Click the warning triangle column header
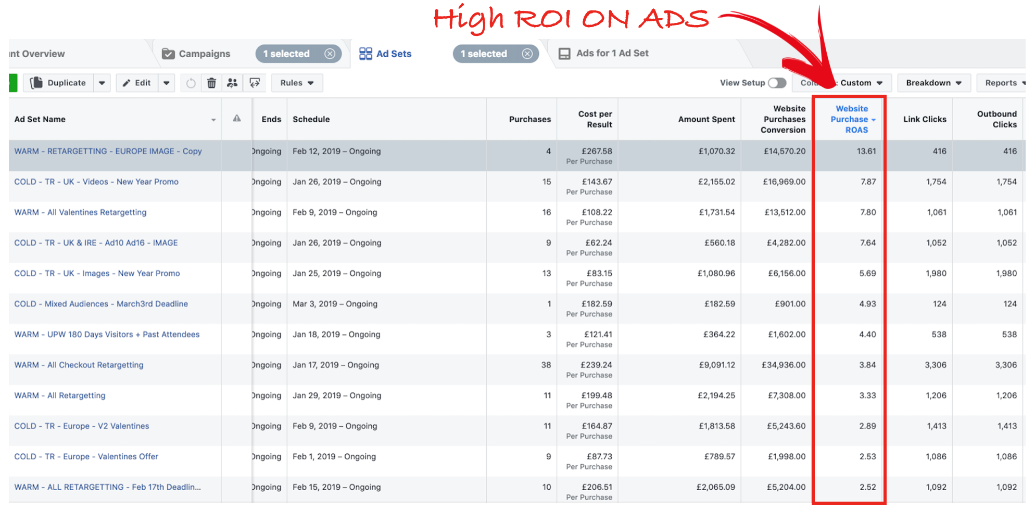The image size is (1035, 511). (237, 119)
